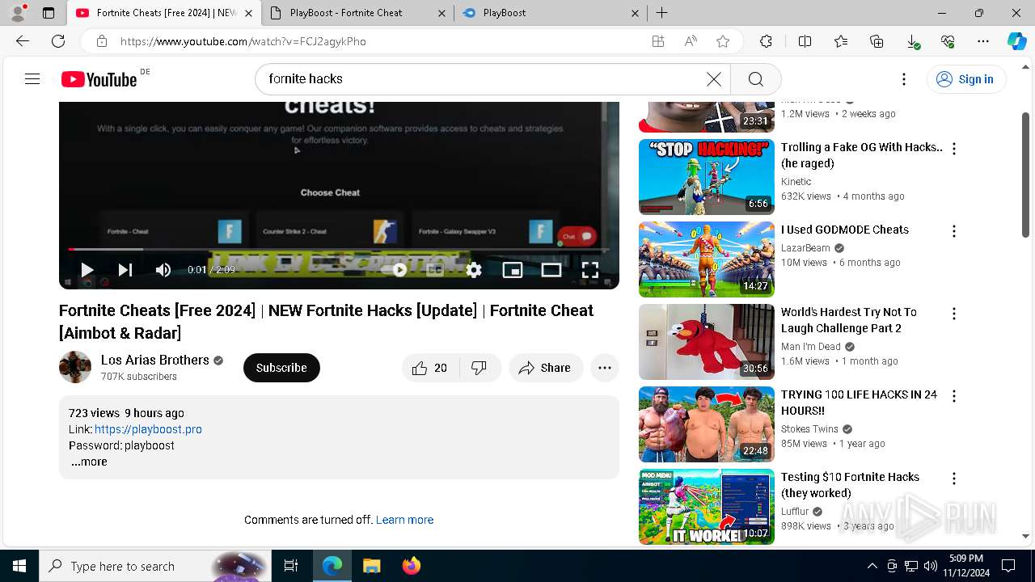Clear the search box with the X icon
1035x582 pixels.
713,78
